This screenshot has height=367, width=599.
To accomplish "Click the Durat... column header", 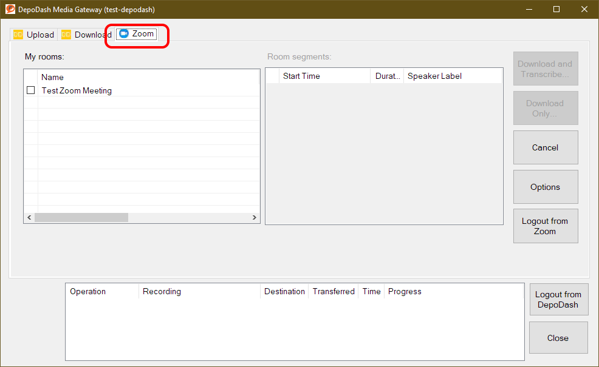I will click(x=387, y=76).
